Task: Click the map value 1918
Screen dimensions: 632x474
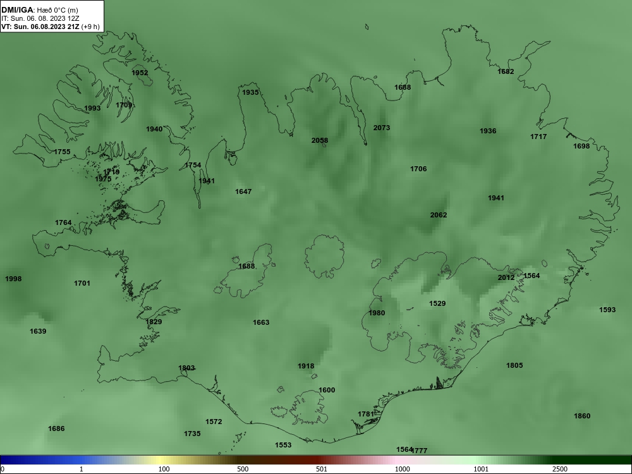Action: 306,366
